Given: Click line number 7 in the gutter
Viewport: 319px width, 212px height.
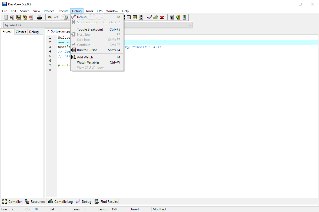Looking at the screenshot, I should click(50, 65).
